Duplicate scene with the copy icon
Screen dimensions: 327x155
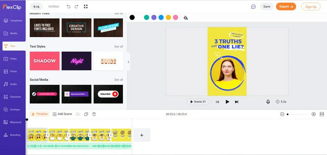point(86,114)
